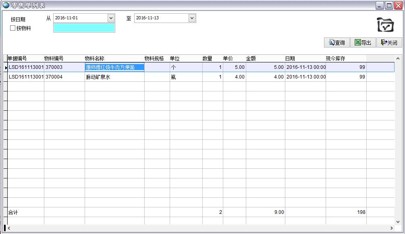Screen dimensions: 405x234
Task: Click the start date field 2016-11-01
Action: (80, 18)
